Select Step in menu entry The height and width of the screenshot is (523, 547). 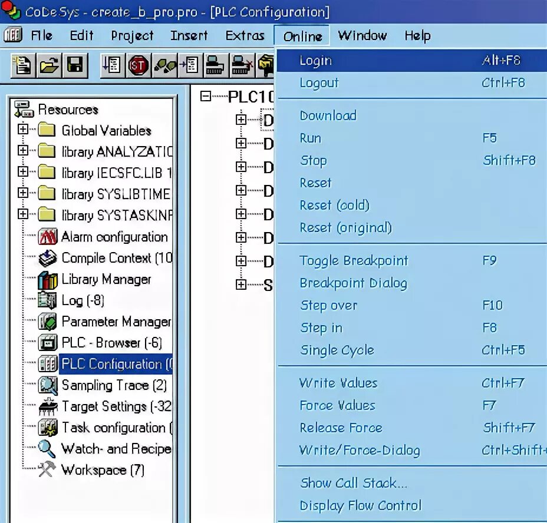click(x=411, y=327)
